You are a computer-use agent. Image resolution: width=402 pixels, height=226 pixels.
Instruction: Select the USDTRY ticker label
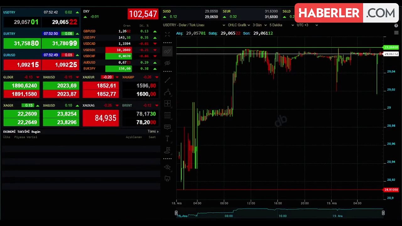pyautogui.click(x=9, y=12)
